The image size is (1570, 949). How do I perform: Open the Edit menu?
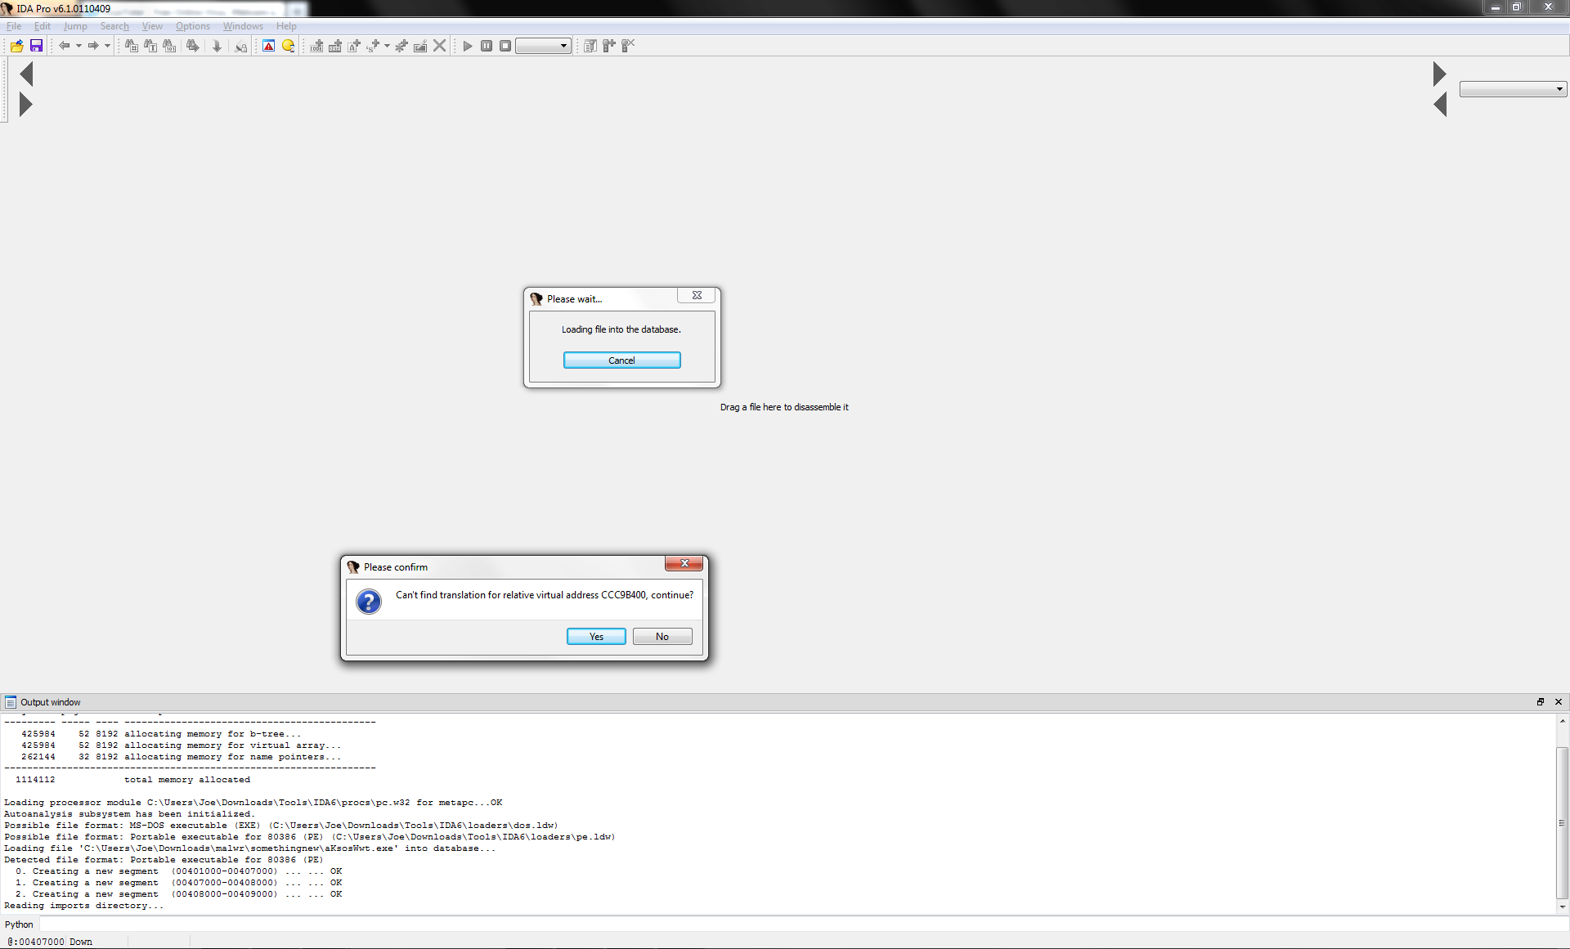point(43,26)
